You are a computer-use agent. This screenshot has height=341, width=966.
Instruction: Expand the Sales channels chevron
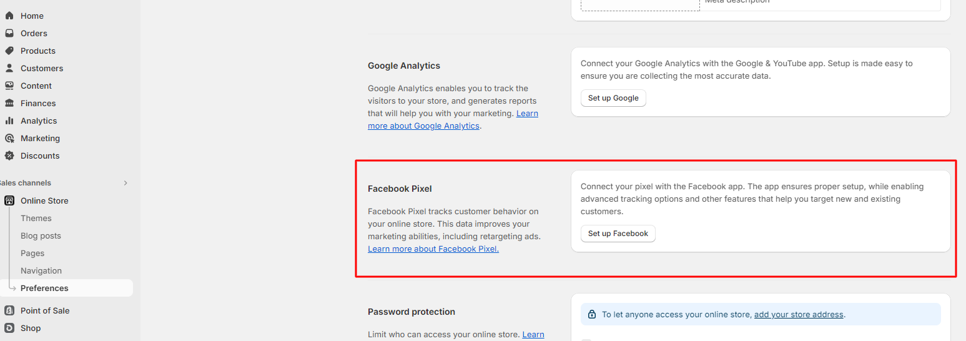[x=126, y=183]
